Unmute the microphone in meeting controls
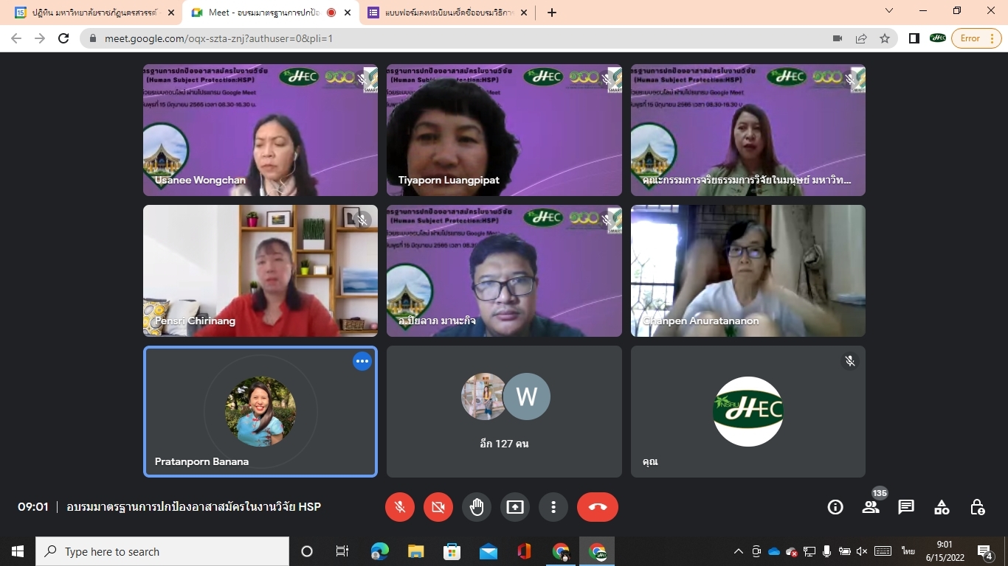 [400, 507]
